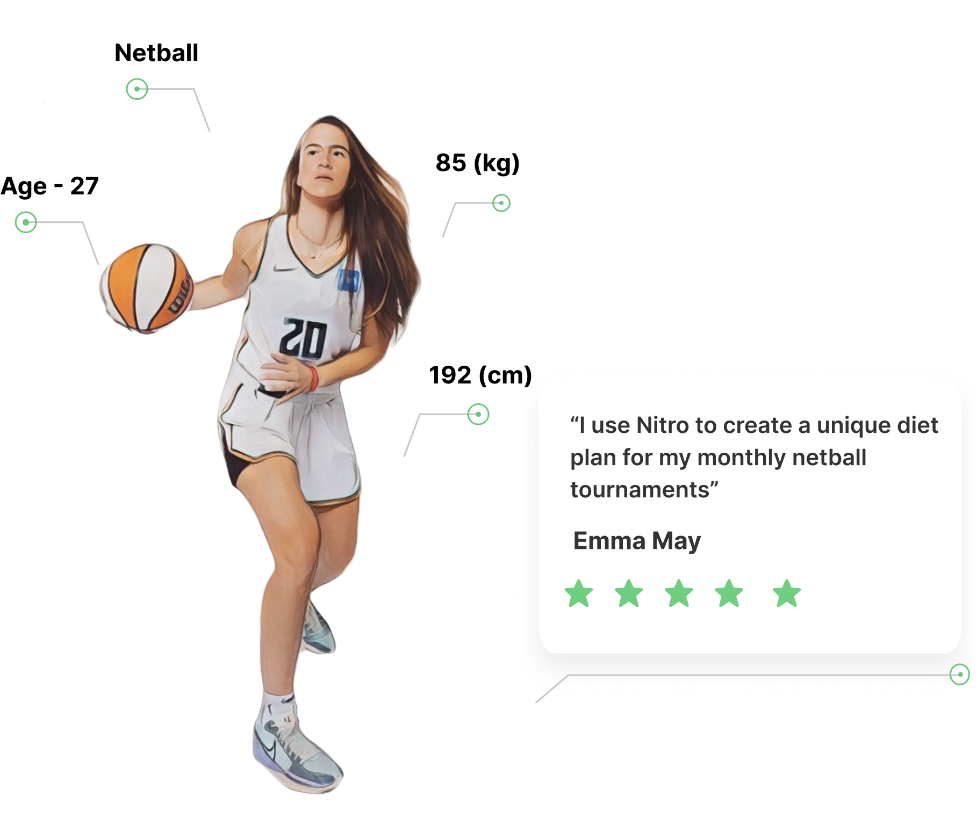The width and height of the screenshot is (977, 833).
Task: Click the green marker under Netball label
Action: click(x=137, y=89)
